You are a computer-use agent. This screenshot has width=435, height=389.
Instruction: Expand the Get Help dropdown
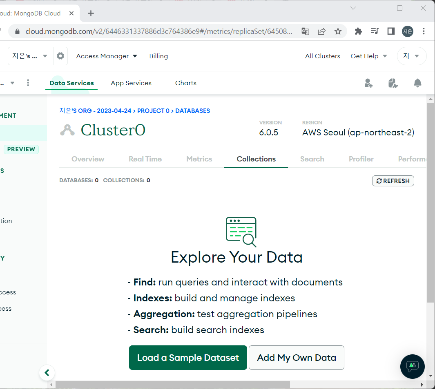coord(368,56)
